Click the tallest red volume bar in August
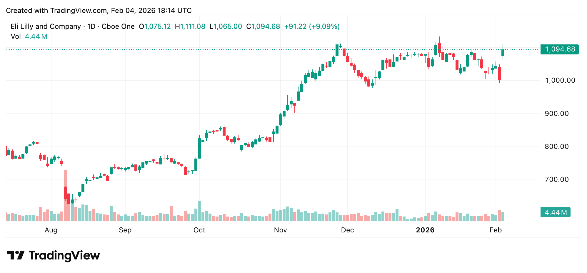The height and width of the screenshot is (273, 587). point(65,195)
